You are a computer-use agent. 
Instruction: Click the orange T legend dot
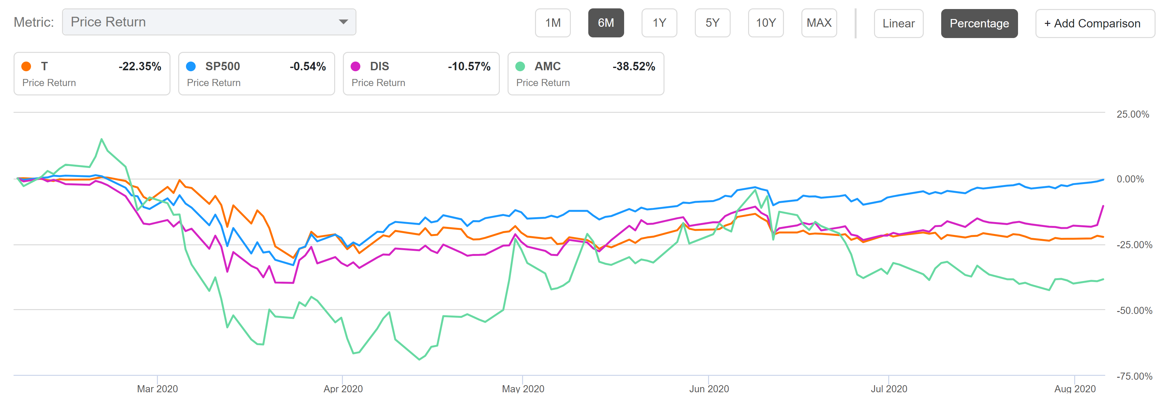coord(26,66)
